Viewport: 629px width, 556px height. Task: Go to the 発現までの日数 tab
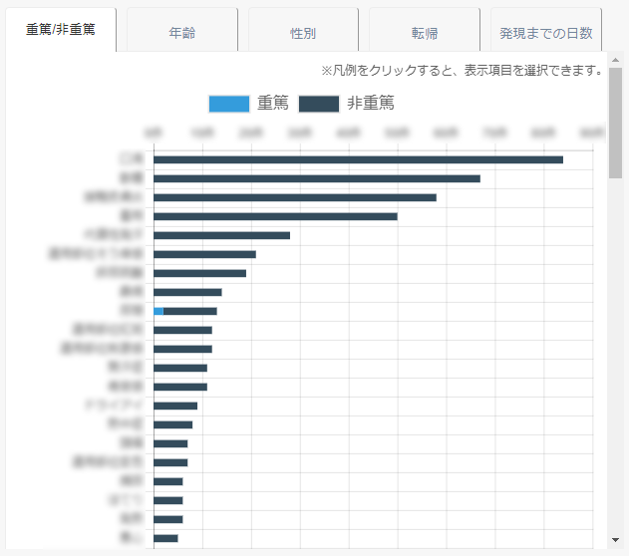[x=546, y=32]
